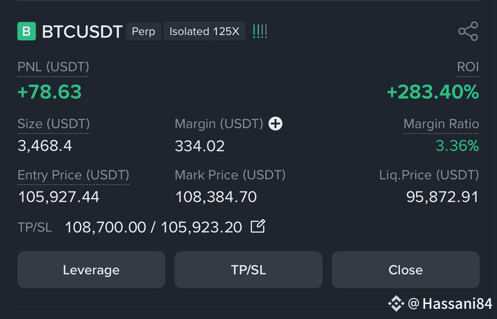Tap the Perp contract tag
The height and width of the screenshot is (319, 497).
[x=144, y=31]
